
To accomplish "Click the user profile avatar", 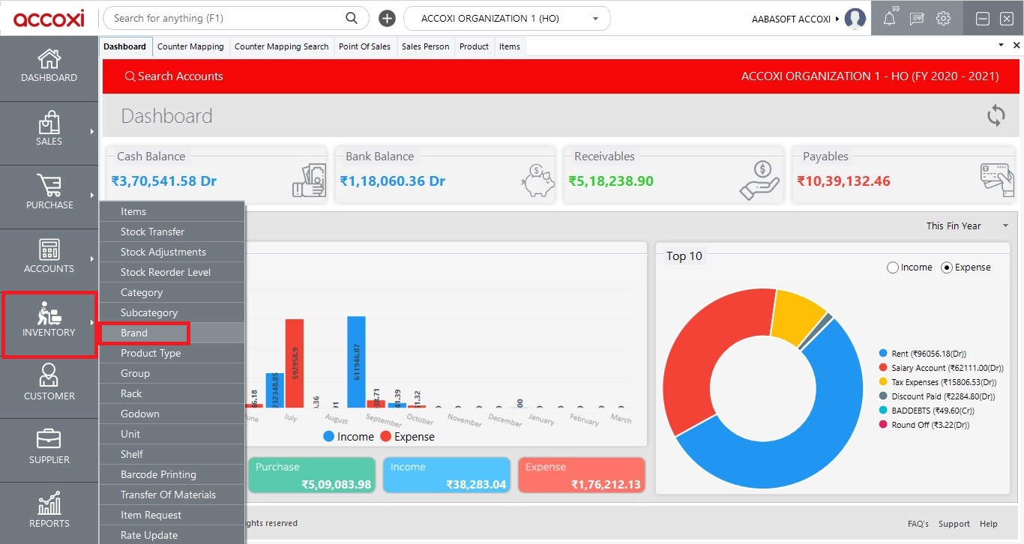I will tap(855, 19).
